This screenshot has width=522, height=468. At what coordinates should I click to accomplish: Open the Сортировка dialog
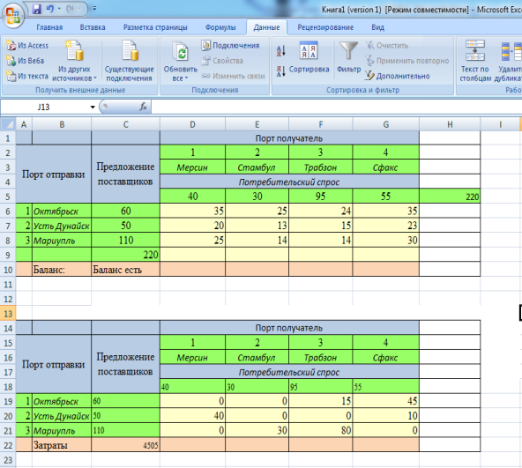click(309, 57)
